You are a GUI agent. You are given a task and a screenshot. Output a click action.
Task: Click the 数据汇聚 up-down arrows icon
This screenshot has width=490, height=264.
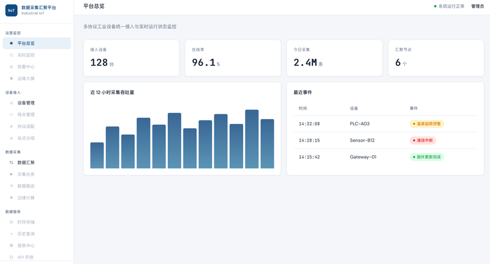[x=11, y=163]
